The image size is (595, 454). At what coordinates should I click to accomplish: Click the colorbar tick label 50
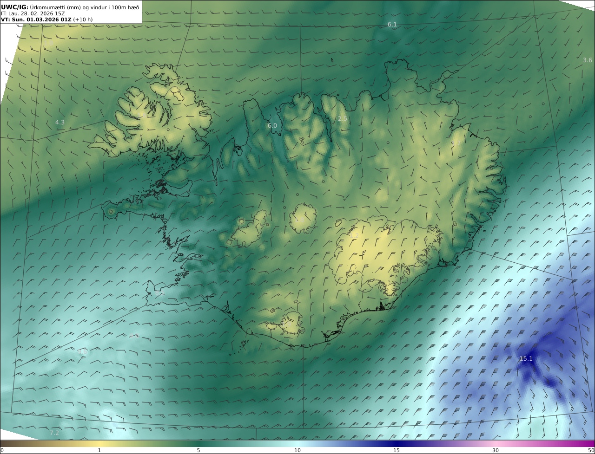[591, 450]
